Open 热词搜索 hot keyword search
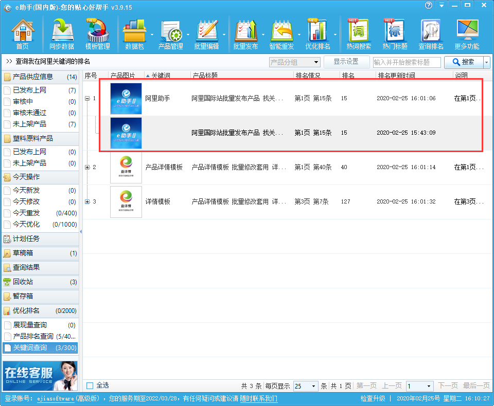494x406 pixels. click(x=359, y=34)
